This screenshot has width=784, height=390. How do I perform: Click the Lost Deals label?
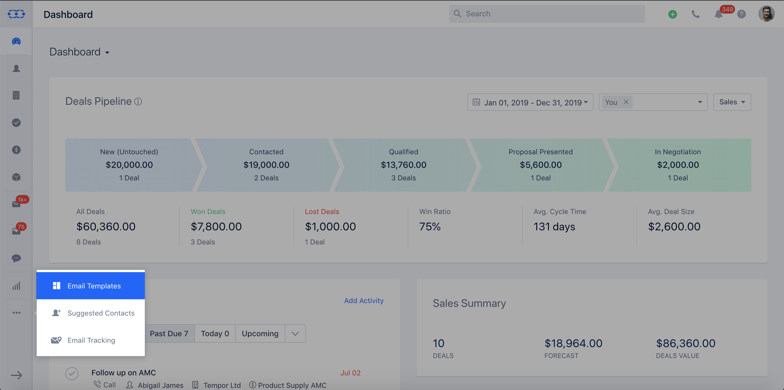coord(322,212)
